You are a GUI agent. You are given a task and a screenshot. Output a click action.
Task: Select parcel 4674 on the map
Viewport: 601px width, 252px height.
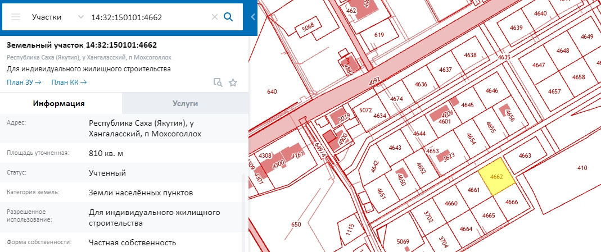pos(396,99)
